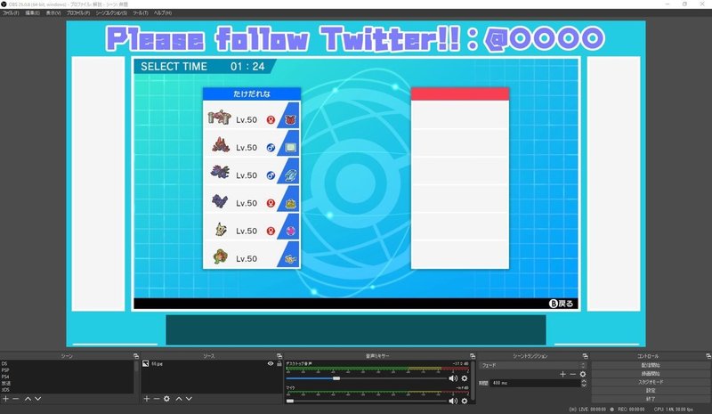Add a scene transition with plus icon
The height and width of the screenshot is (414, 712).
tap(562, 374)
